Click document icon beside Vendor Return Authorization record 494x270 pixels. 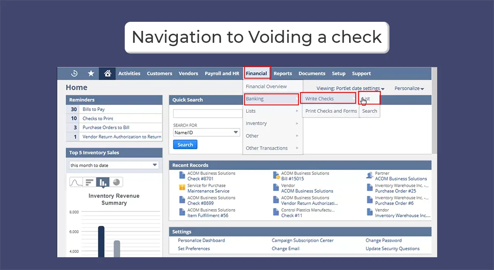[276, 200]
